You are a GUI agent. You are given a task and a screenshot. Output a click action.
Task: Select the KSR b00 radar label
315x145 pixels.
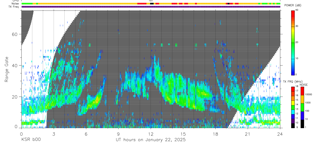31,140
